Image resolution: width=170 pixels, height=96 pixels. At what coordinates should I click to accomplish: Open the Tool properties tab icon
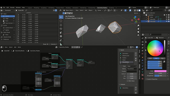142,38
